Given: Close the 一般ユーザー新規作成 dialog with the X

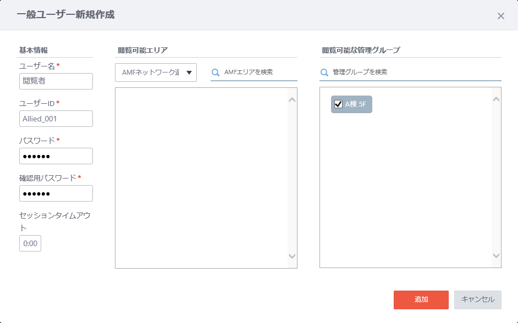Looking at the screenshot, I should [501, 16].
